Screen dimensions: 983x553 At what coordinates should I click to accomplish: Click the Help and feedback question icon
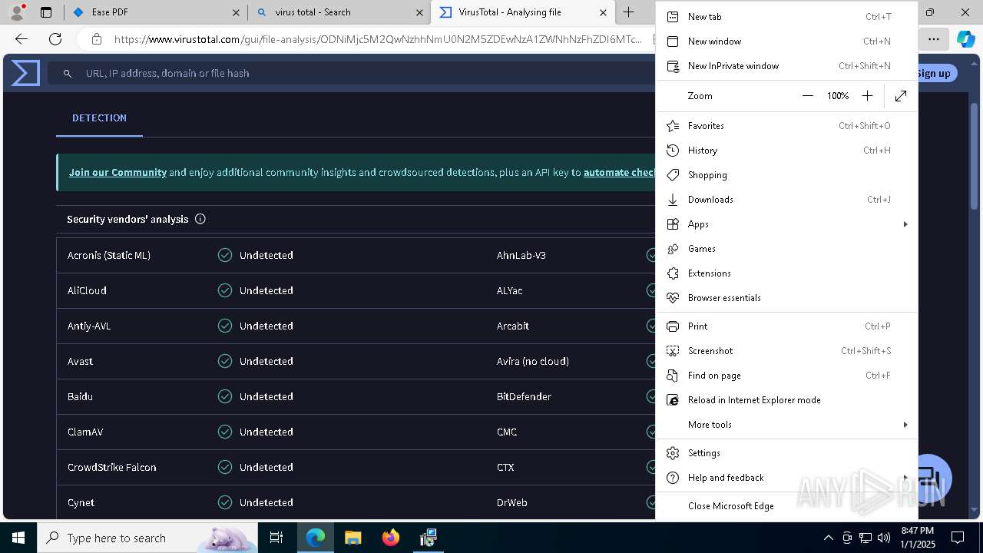click(x=673, y=478)
